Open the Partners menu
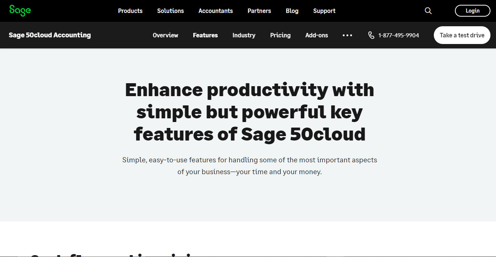The width and height of the screenshot is (496, 257). coord(259,11)
